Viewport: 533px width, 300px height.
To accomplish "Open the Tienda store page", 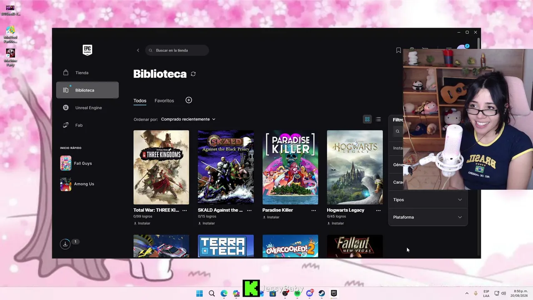I will coord(87,72).
